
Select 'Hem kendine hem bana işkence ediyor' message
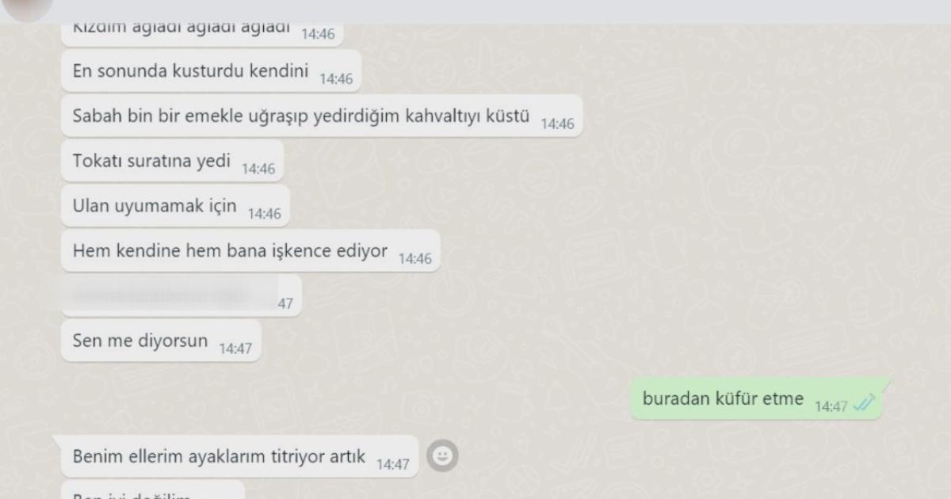pos(250,251)
